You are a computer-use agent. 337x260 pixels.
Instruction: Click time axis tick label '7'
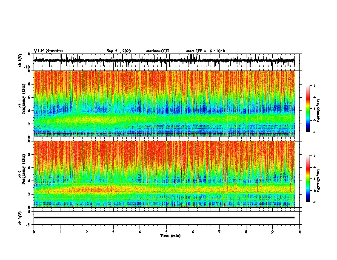point(220,232)
